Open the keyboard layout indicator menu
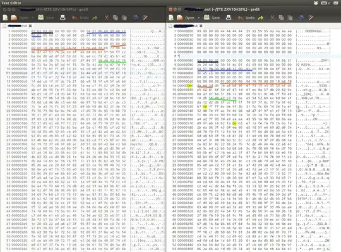This screenshot has height=252, width=341. click(326, 3)
